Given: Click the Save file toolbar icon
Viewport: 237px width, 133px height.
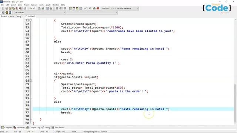Looking at the screenshot, I should [x=10, y=8].
